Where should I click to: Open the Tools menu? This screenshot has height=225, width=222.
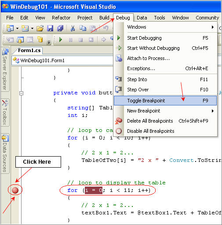tap(160, 18)
